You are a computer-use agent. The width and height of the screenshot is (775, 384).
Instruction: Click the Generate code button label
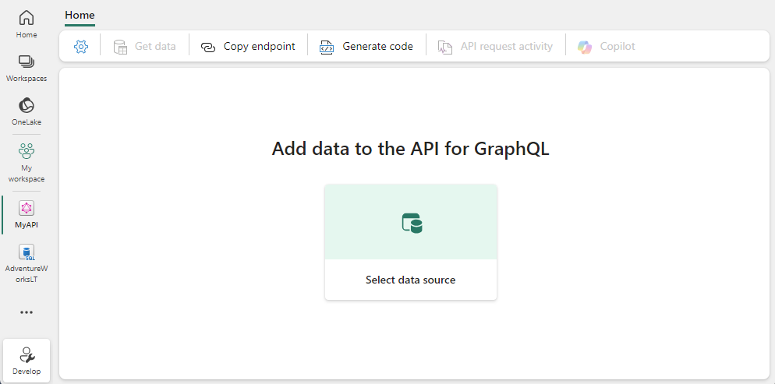(377, 47)
